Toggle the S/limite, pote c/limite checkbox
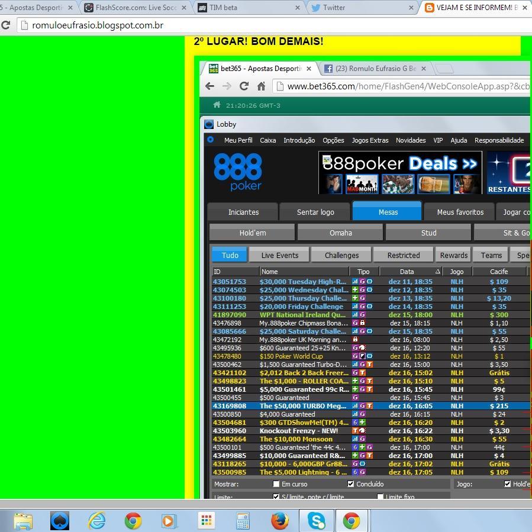The image size is (532, 532). pos(276,496)
